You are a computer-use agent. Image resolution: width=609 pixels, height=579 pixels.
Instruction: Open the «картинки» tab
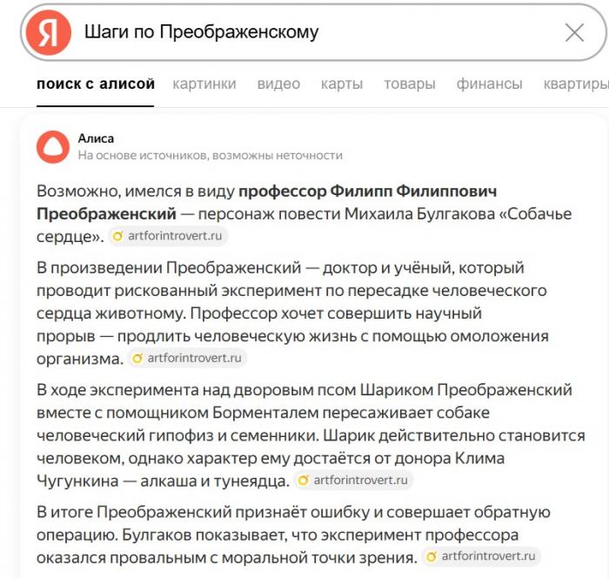pyautogui.click(x=204, y=84)
